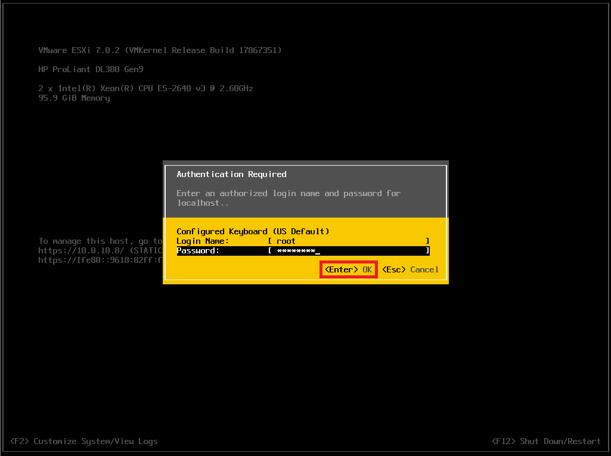The width and height of the screenshot is (611, 456).
Task: Click the 'To manage this host' text
Action: click(100, 241)
